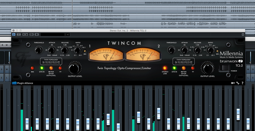Expand the plugin window functions menu arrow
255x131 pixels.
point(243,34)
